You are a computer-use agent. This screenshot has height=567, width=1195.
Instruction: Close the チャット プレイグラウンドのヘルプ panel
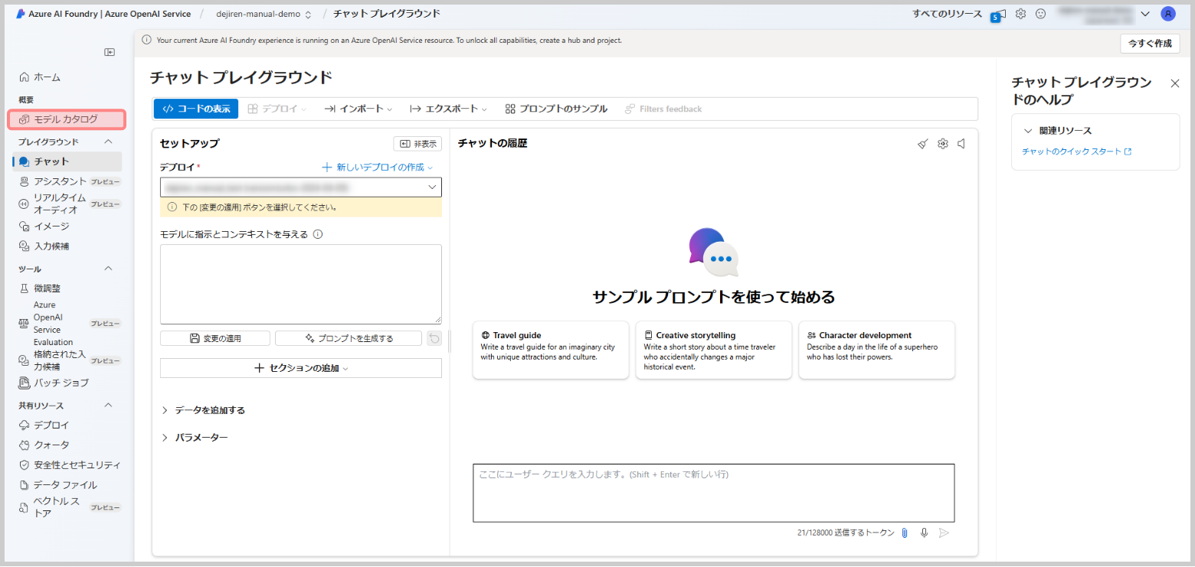(1175, 83)
